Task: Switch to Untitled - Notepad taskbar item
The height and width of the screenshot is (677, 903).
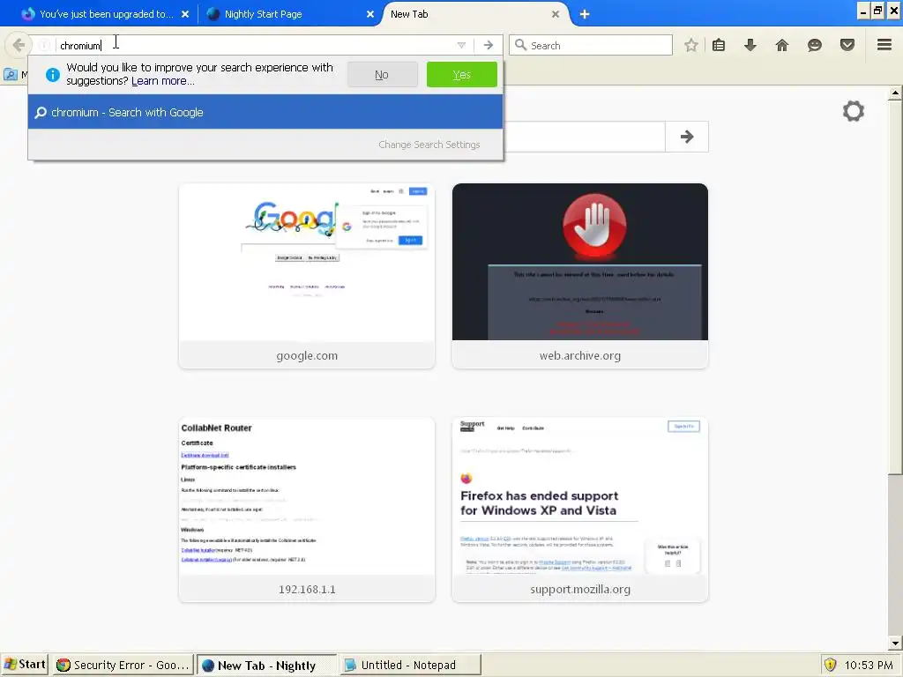Action: point(409,665)
